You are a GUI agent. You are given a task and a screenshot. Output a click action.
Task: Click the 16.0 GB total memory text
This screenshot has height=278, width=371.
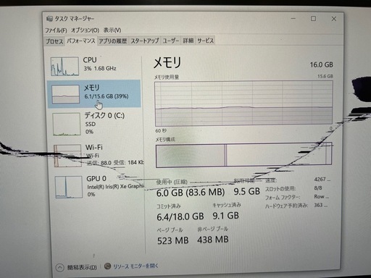[x=322, y=64]
